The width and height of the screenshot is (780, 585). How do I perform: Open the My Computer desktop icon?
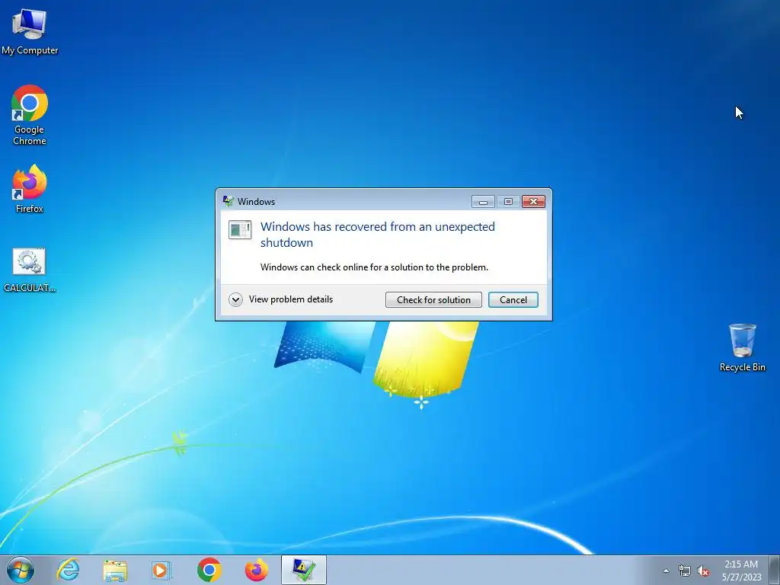pyautogui.click(x=30, y=31)
